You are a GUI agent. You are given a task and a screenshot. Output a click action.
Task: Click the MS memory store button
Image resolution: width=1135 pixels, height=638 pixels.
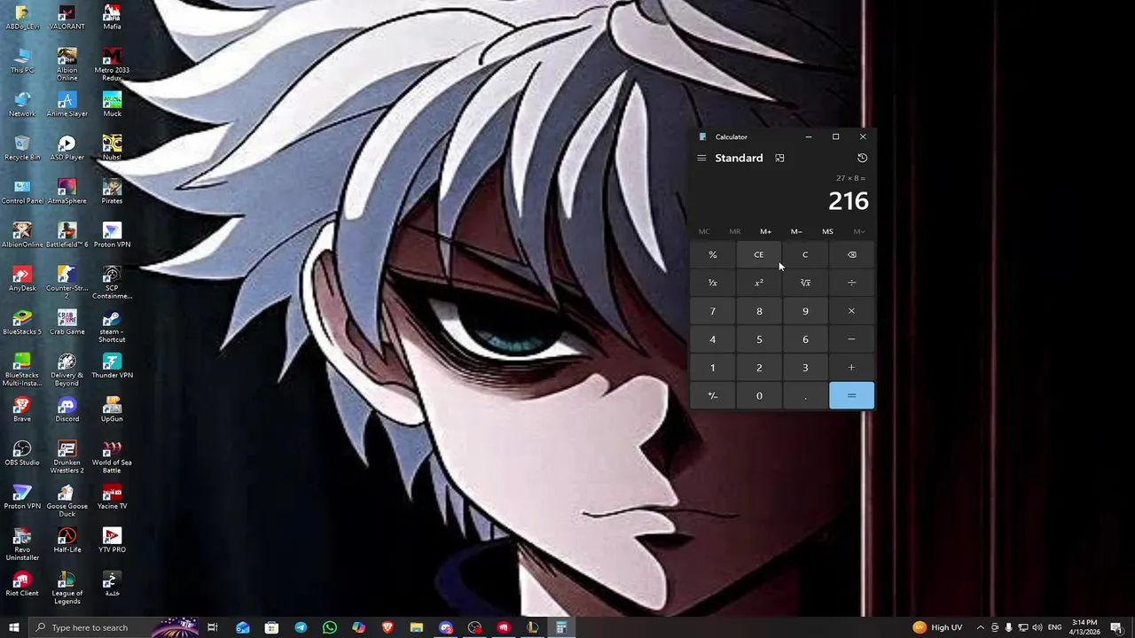click(x=827, y=231)
